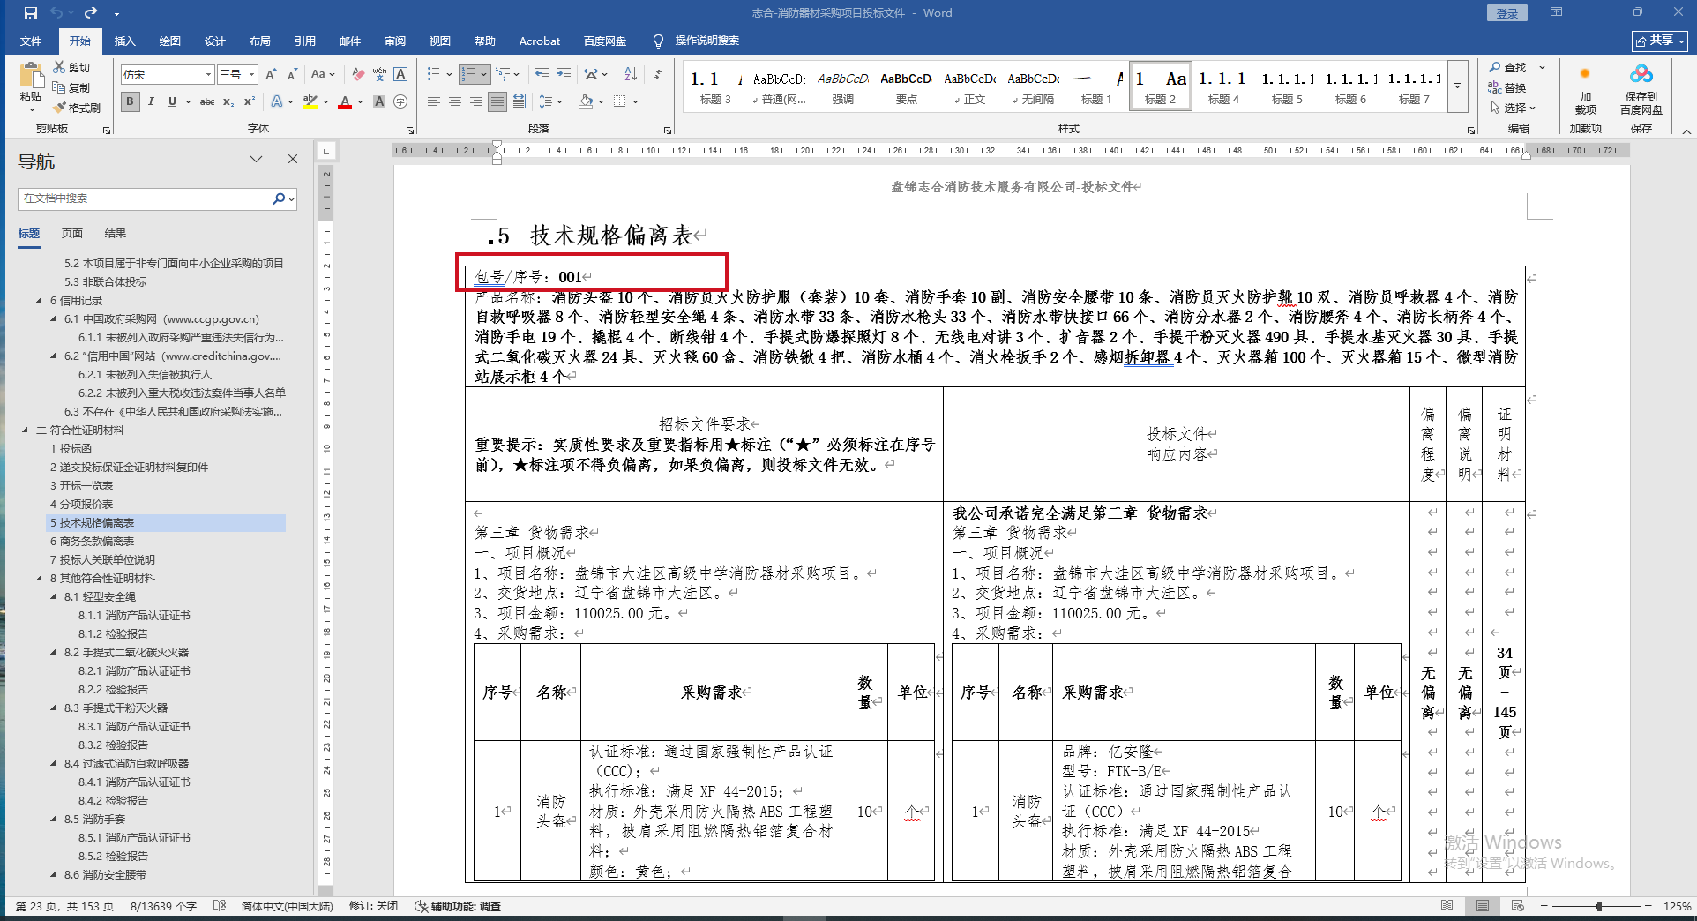Open the phonetic guide tool
Image resolution: width=1697 pixels, height=921 pixels.
tap(379, 74)
